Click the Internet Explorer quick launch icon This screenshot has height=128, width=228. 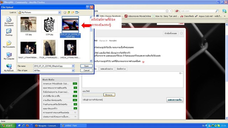coord(23,126)
